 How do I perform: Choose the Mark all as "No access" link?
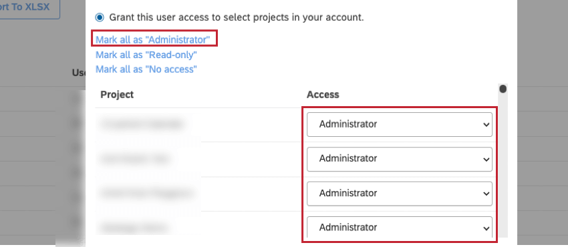click(x=146, y=69)
